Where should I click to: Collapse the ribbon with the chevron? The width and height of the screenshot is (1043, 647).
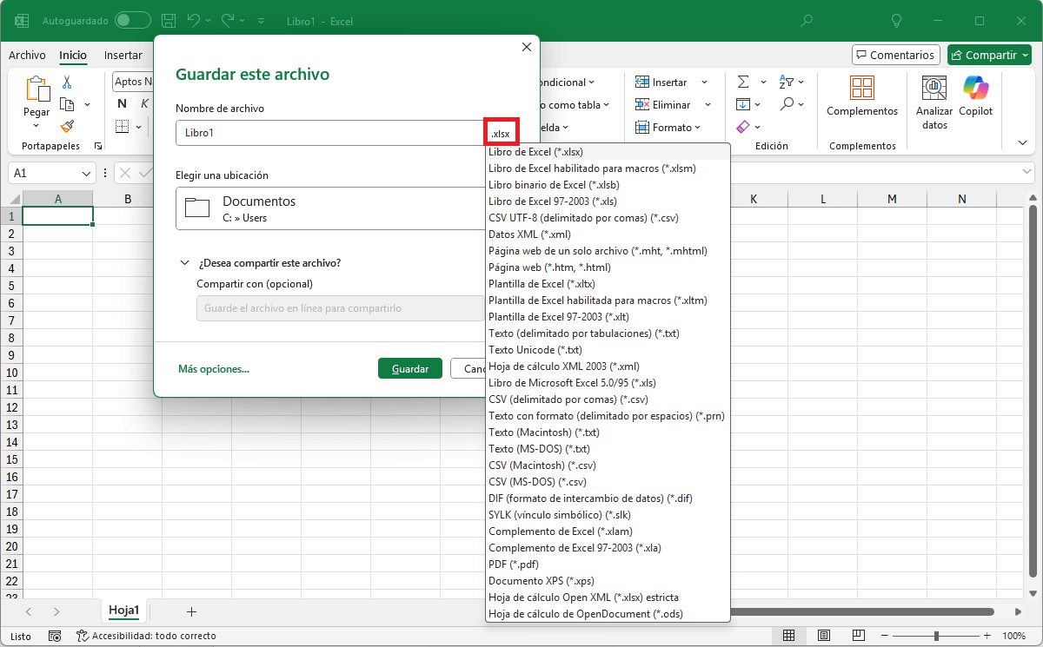tap(1022, 142)
